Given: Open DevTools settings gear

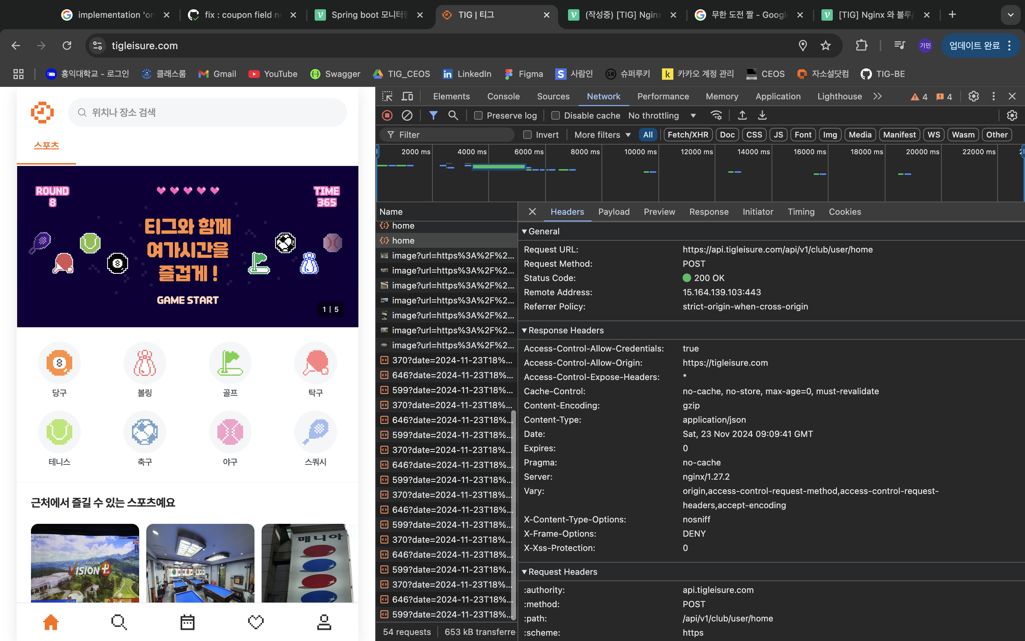Looking at the screenshot, I should click(973, 96).
